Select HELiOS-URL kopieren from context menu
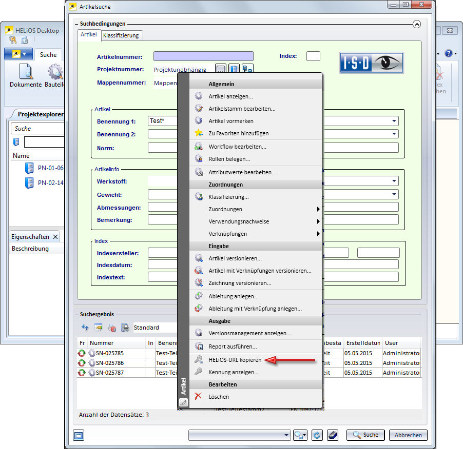 tap(235, 360)
